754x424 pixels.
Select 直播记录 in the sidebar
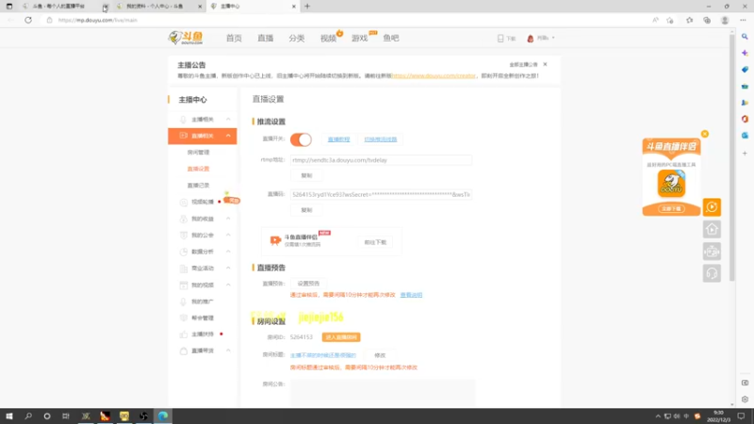(198, 186)
